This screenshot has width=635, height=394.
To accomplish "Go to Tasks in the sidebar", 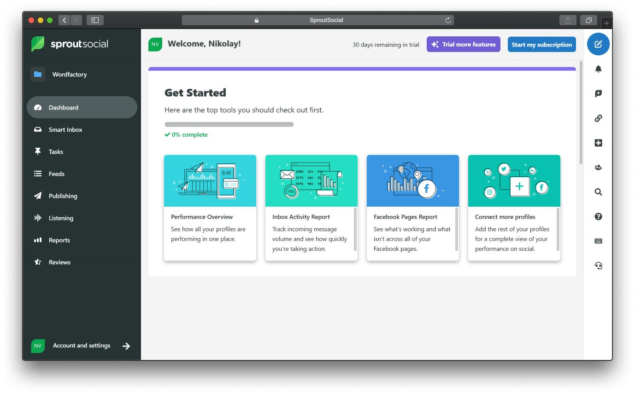I will [82, 151].
